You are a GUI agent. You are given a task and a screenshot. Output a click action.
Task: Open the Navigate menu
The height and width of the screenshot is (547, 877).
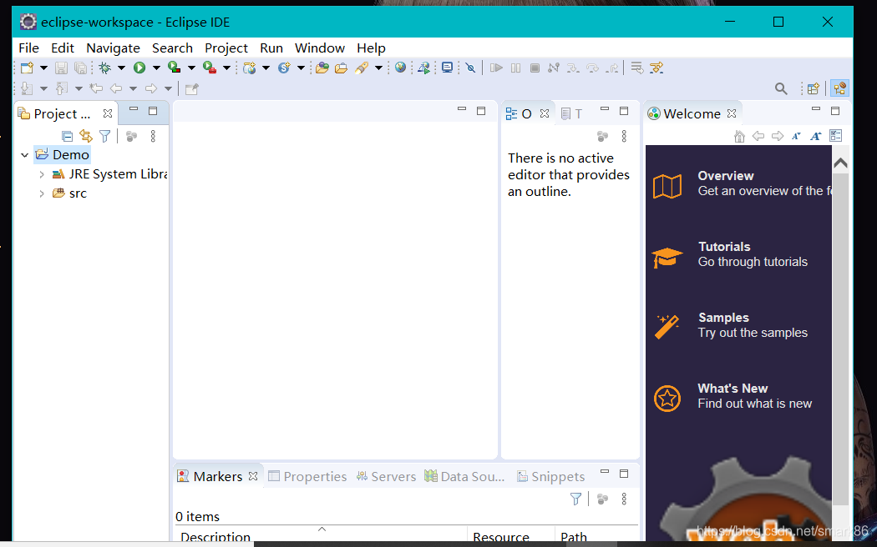[113, 48]
